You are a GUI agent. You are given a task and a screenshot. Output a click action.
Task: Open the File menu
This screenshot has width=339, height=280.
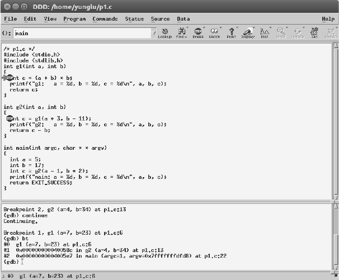tap(11, 19)
